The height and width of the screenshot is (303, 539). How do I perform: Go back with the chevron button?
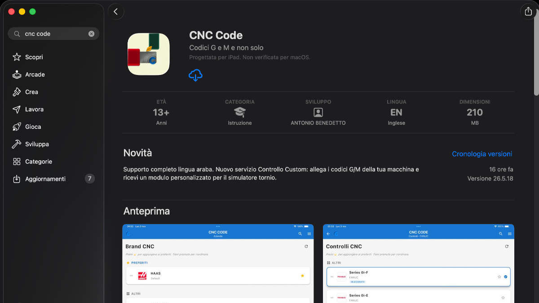116,12
